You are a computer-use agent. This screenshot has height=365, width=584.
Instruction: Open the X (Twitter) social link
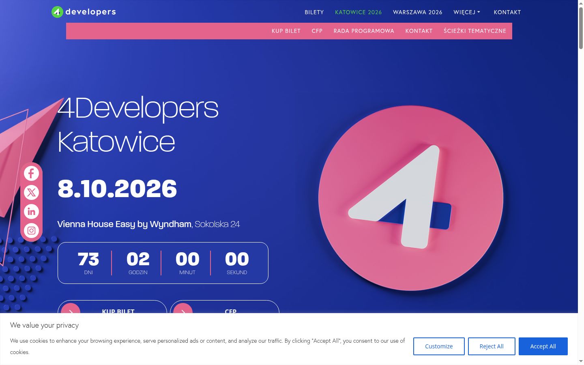pos(31,192)
